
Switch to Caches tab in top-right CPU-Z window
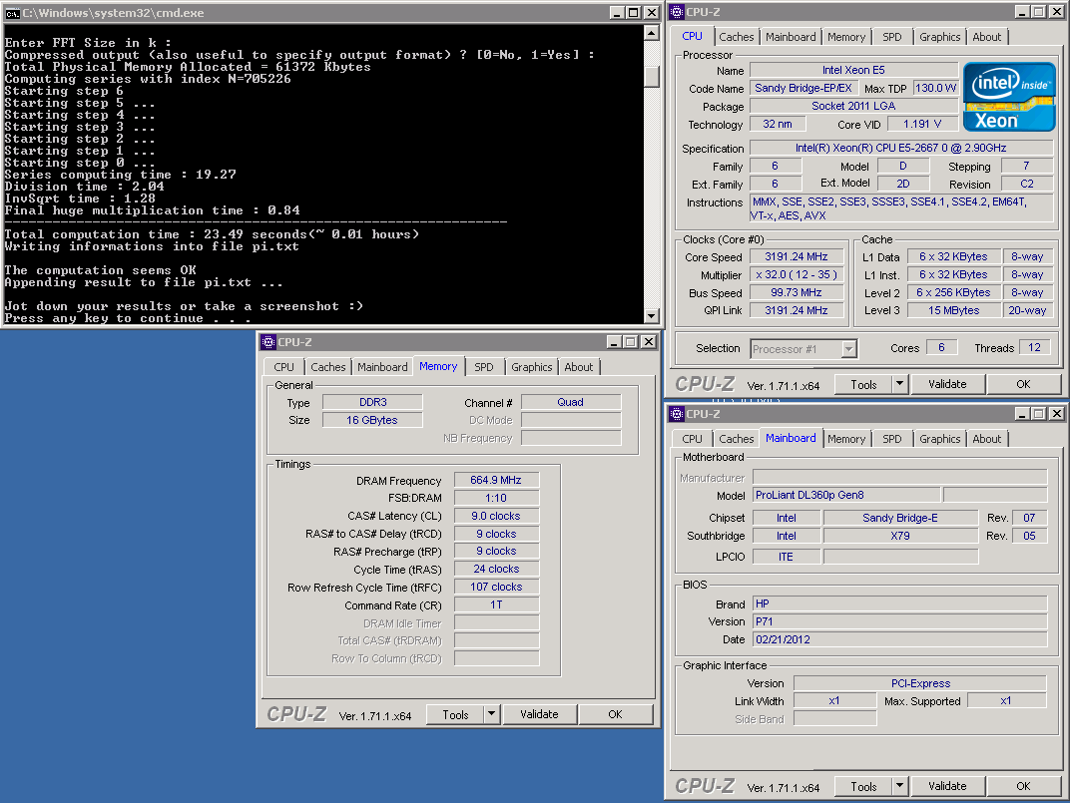(x=737, y=37)
